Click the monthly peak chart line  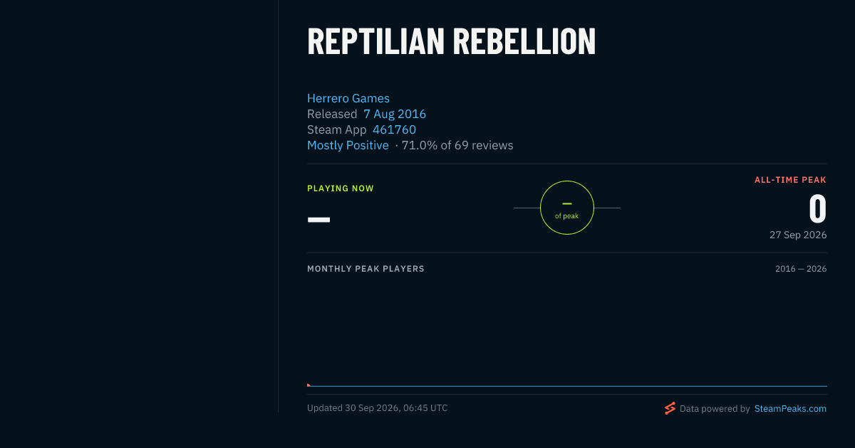567,386
